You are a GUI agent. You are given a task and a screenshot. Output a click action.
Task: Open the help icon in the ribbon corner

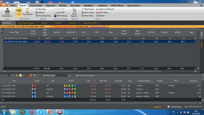tap(201, 5)
